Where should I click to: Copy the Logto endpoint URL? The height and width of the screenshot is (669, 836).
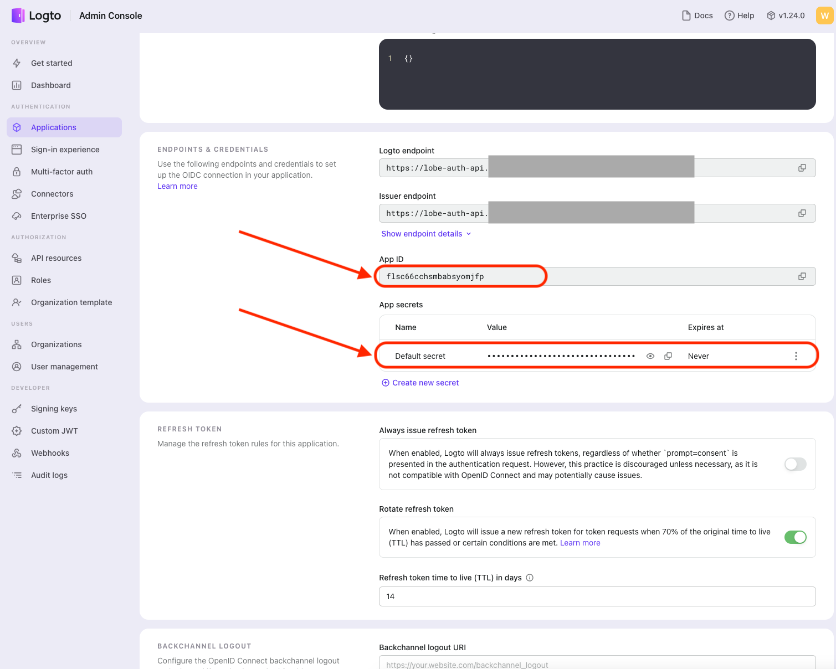coord(802,168)
